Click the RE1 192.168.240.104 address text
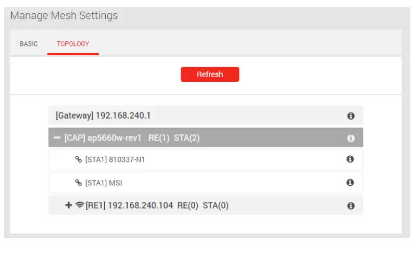Image resolution: width=417 pixels, height=256 pixels. (x=141, y=205)
